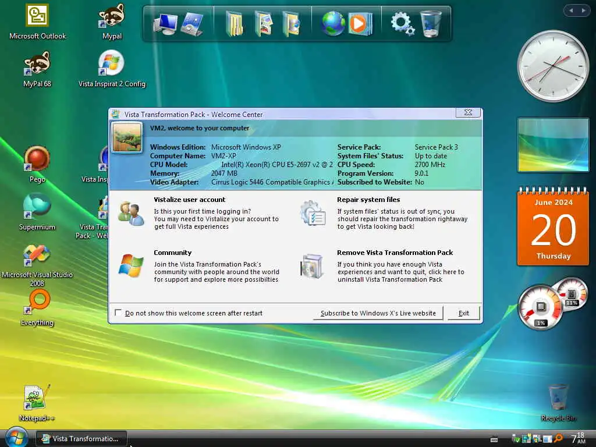Click Remove Vista Transformation Pack icon
Screen dimensions: 596x447
pos(312,265)
